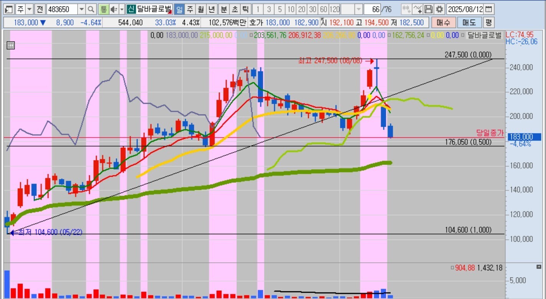Open chart settings gear icon
The width and height of the screenshot is (546, 299).
tap(439, 9)
